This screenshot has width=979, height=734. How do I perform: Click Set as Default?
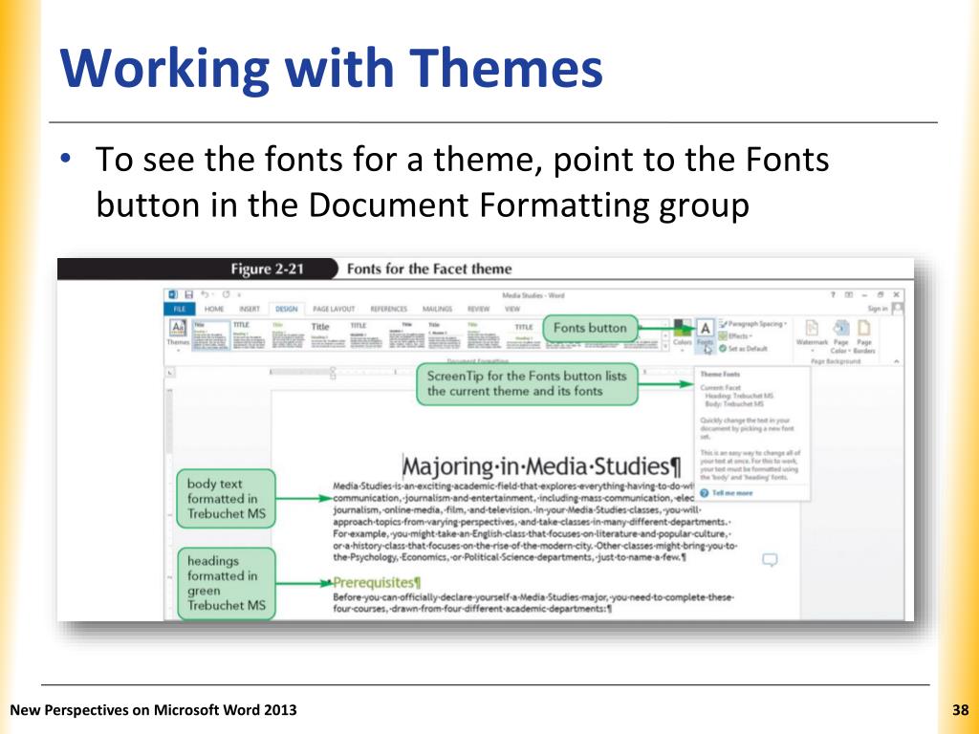[x=743, y=348]
